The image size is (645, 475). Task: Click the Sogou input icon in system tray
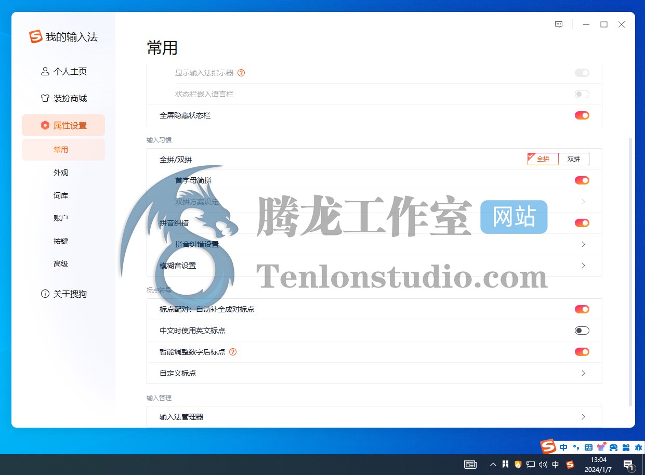coord(570,465)
